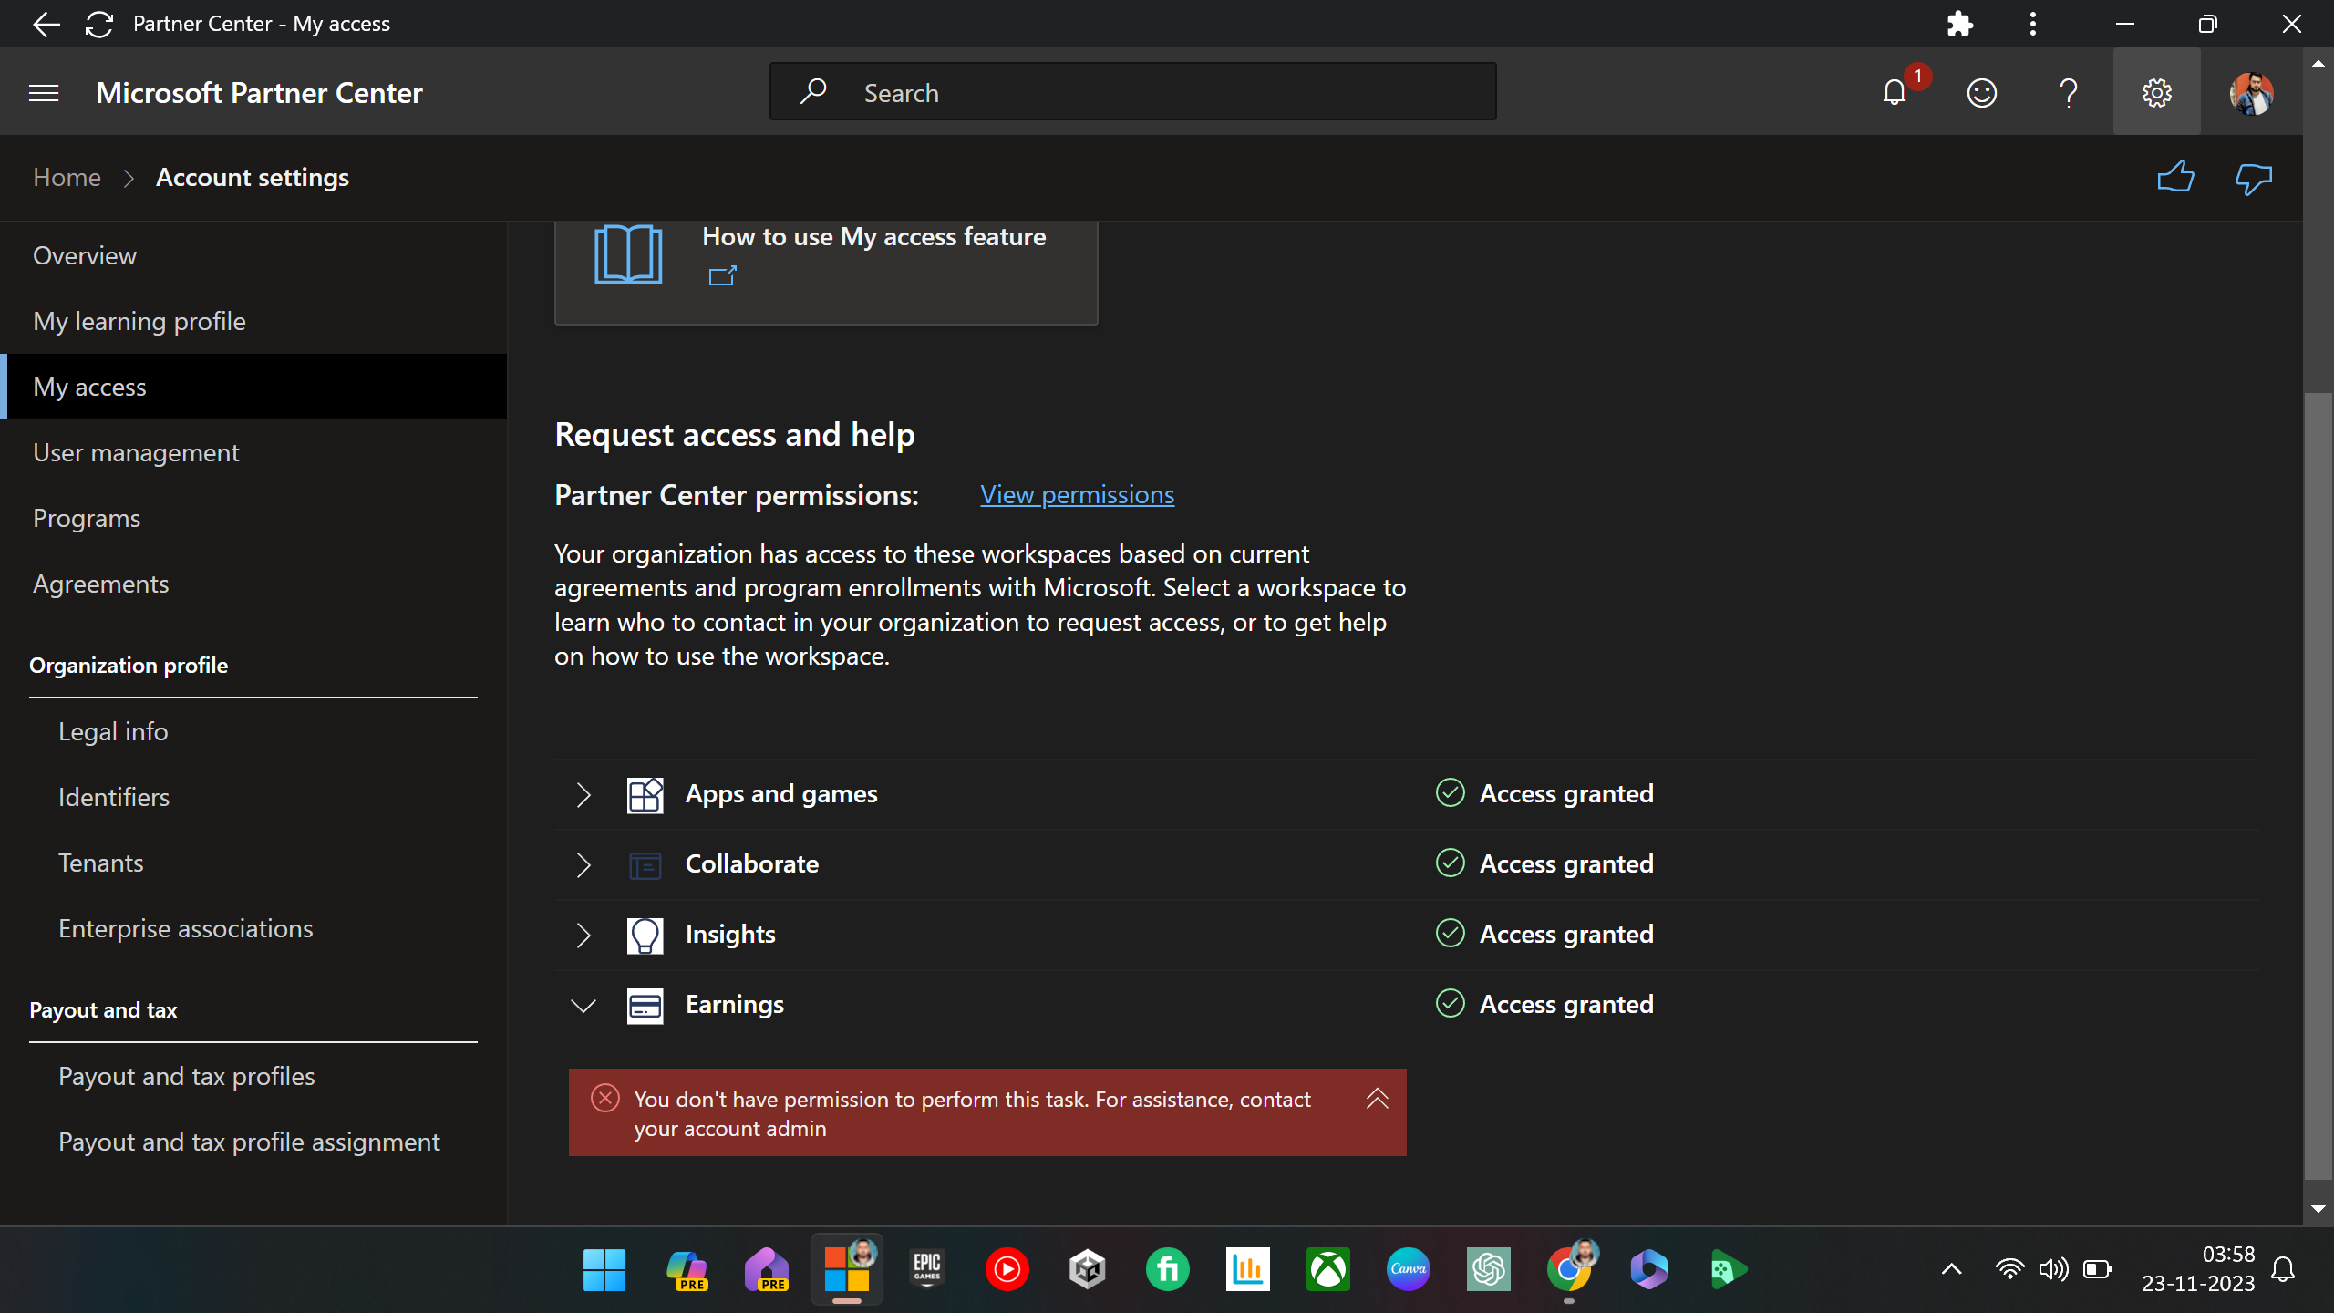This screenshot has width=2334, height=1313.
Task: Open the smiley feedback icon
Action: (1982, 93)
